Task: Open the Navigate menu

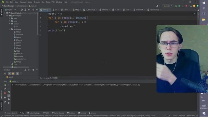Action: pyautogui.click(x=23, y=2)
